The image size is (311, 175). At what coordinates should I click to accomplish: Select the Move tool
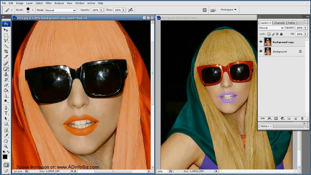pyautogui.click(x=6, y=30)
